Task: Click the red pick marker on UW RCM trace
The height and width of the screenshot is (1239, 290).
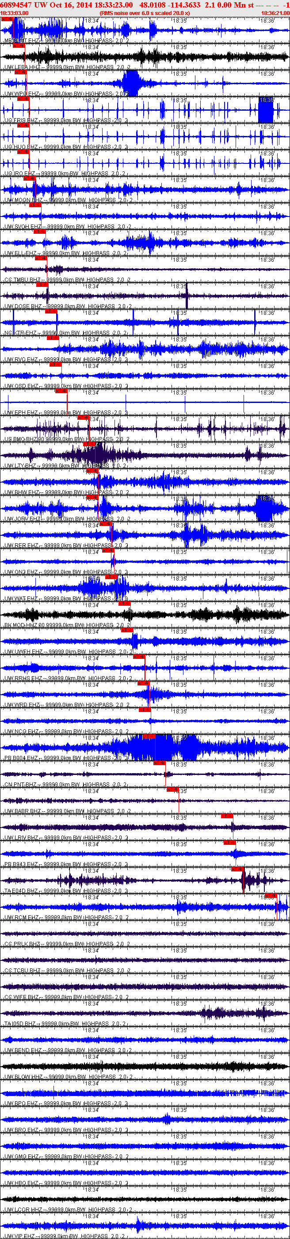Action: pos(271,895)
